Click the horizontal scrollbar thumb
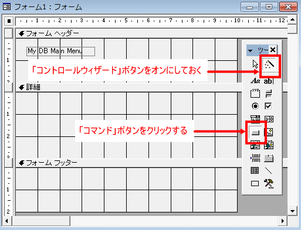 pos(41,221)
